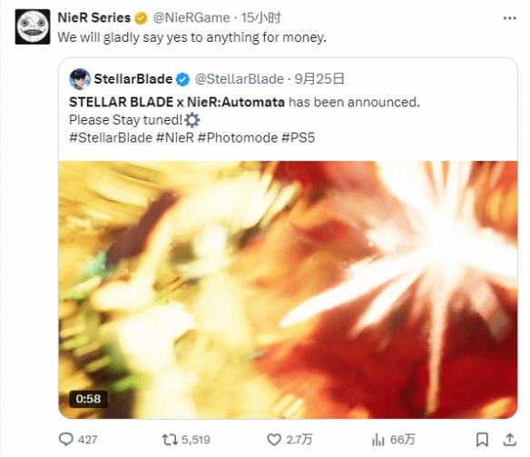Bookmark this tweet

[482, 440]
